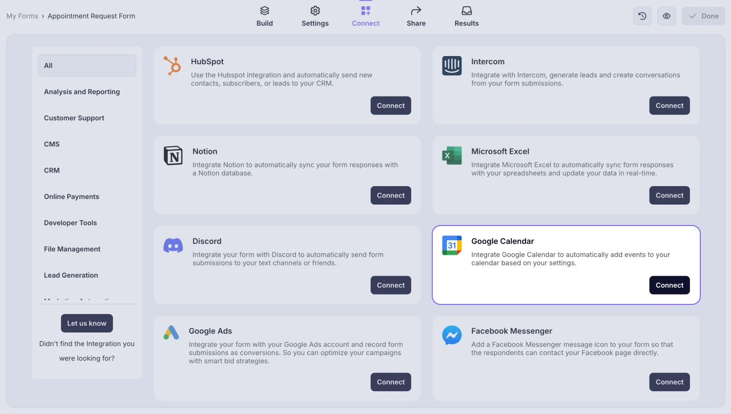
Task: Filter integrations by Online Payments category
Action: (72, 197)
